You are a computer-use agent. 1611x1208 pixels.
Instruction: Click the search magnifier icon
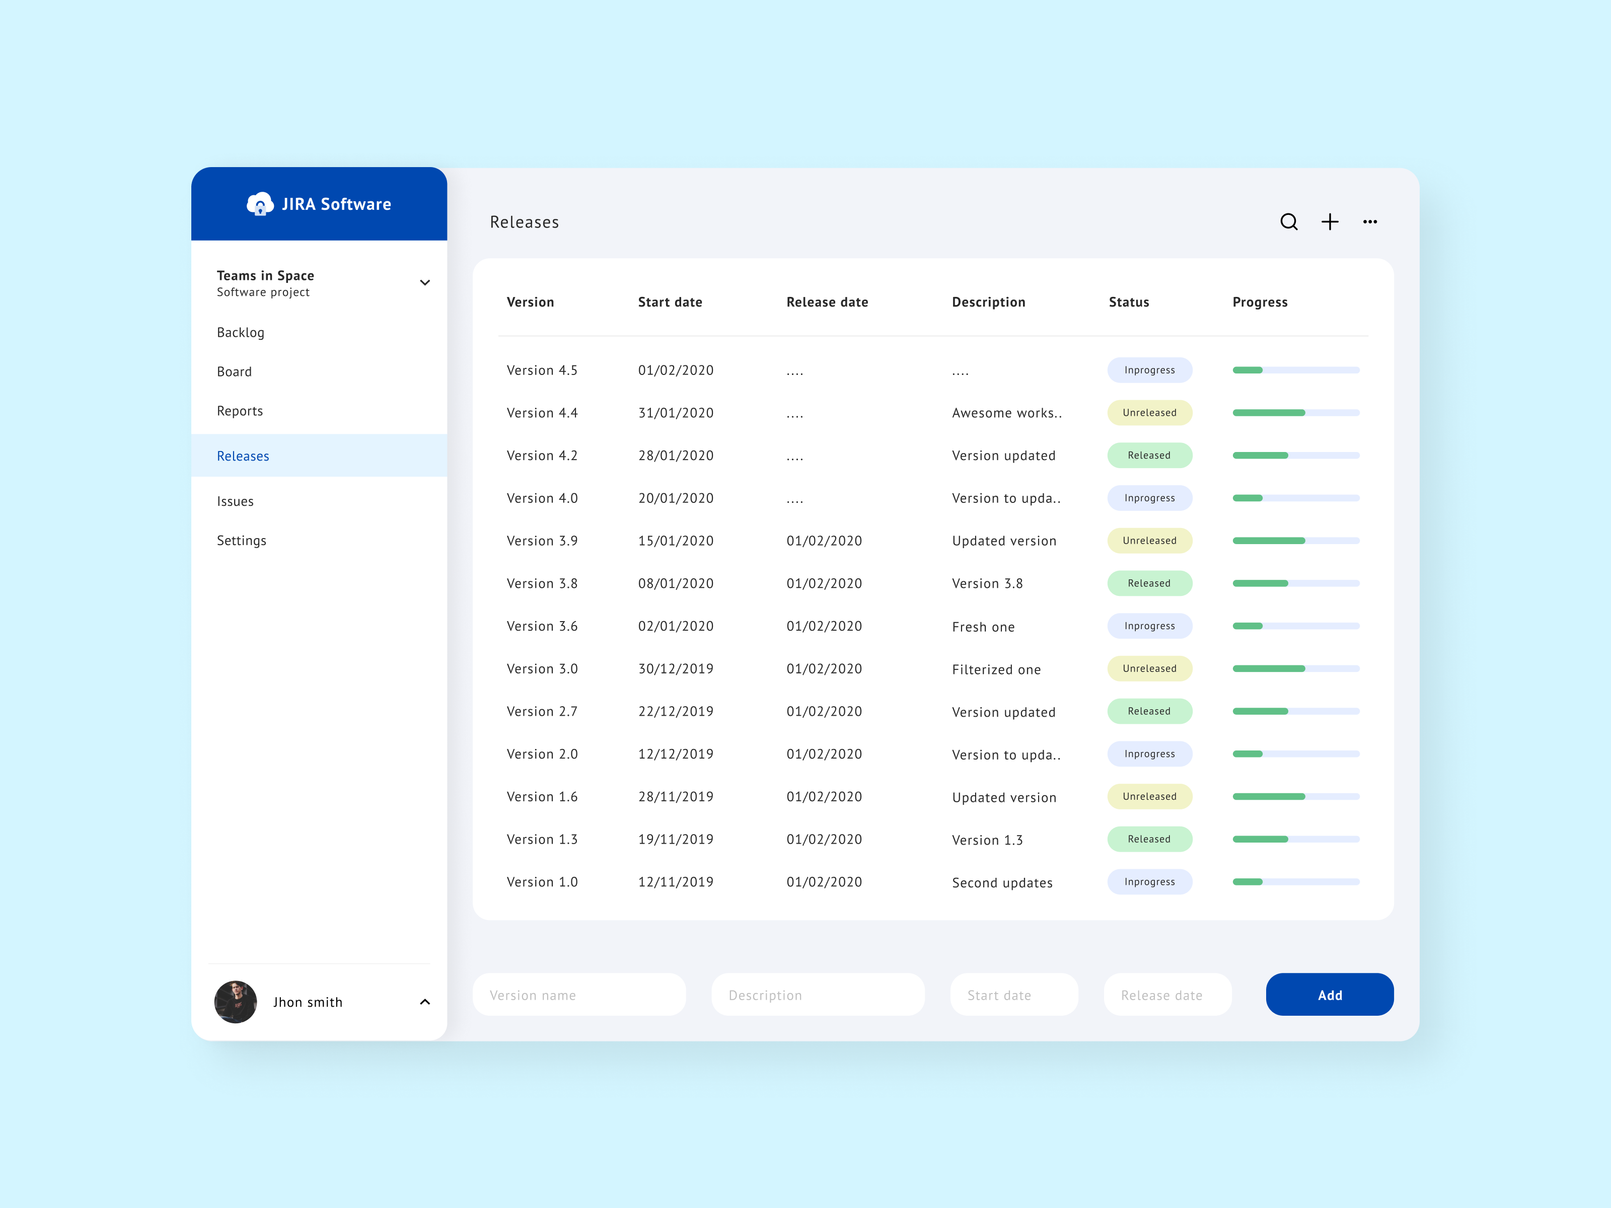pos(1288,222)
